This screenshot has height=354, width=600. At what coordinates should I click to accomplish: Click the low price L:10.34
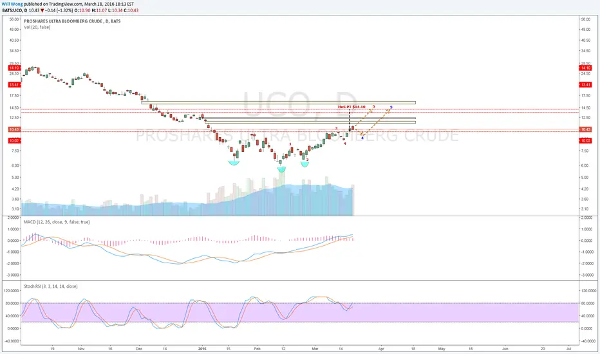tap(115, 10)
